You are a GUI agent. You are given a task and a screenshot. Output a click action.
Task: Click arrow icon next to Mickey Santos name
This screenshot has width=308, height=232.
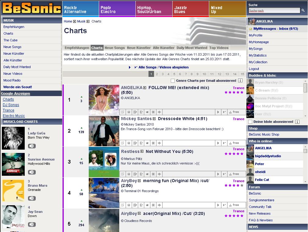tap(154, 119)
